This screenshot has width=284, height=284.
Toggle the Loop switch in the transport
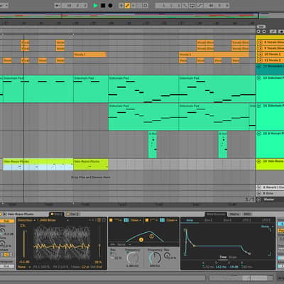tap(192, 6)
